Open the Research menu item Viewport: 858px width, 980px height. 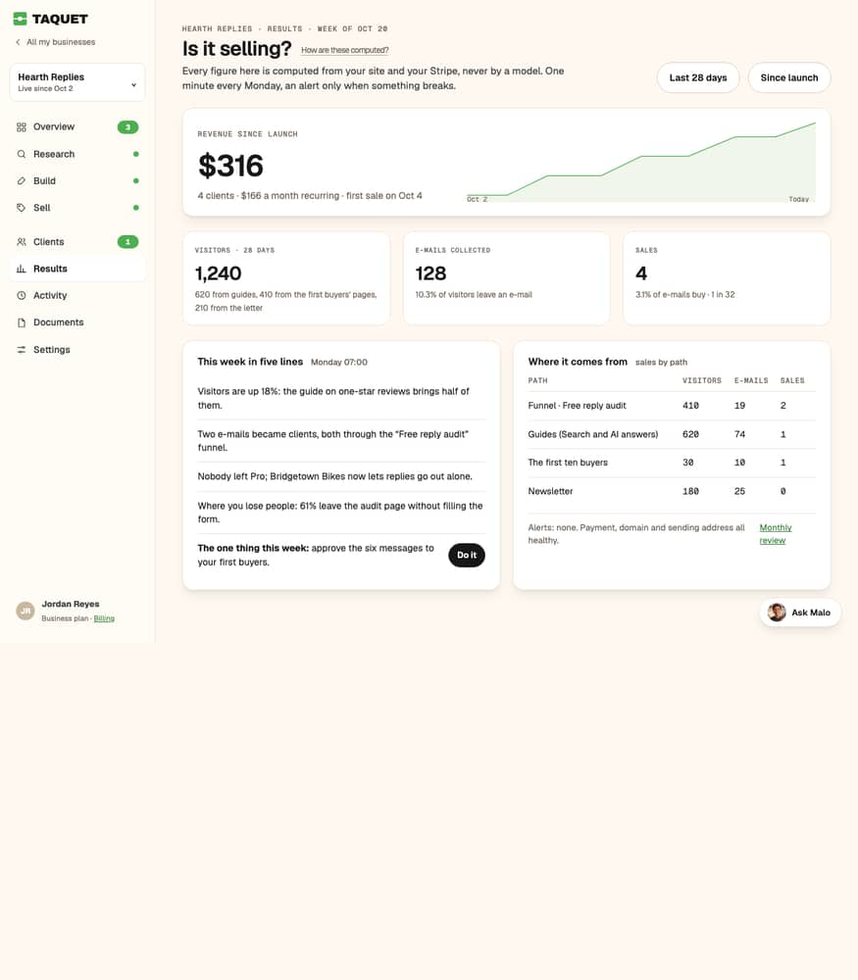click(76, 154)
